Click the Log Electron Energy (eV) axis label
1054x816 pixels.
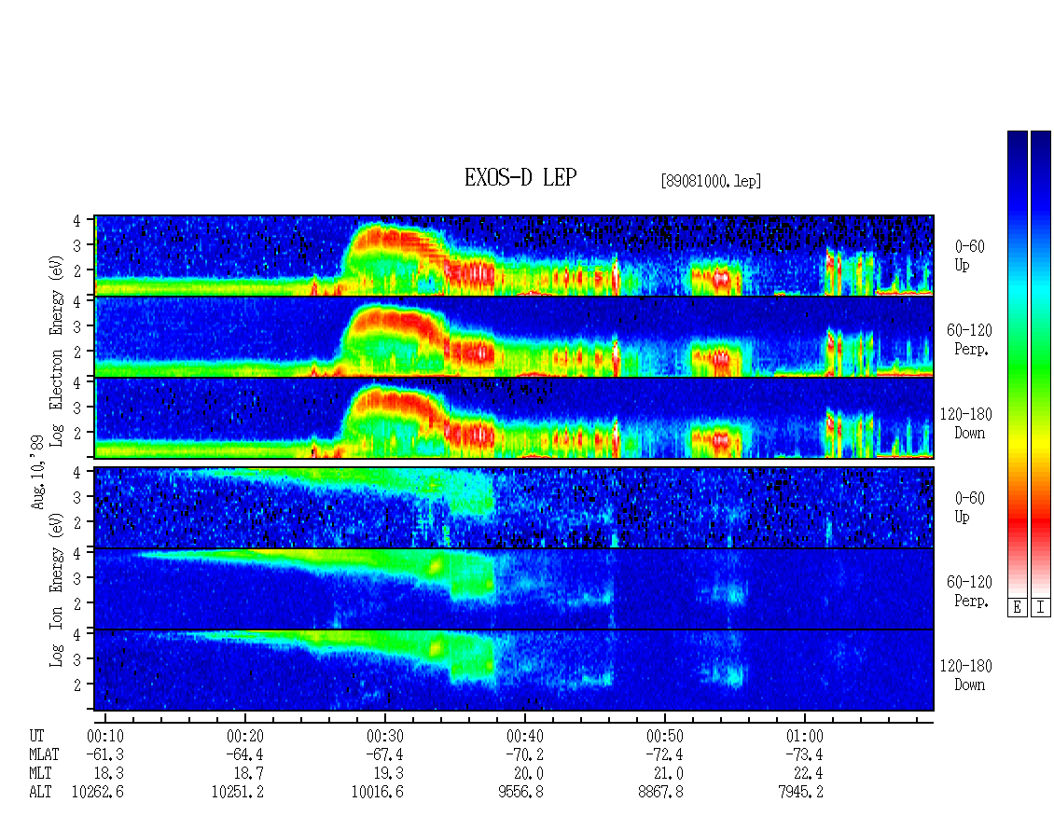pyautogui.click(x=57, y=350)
